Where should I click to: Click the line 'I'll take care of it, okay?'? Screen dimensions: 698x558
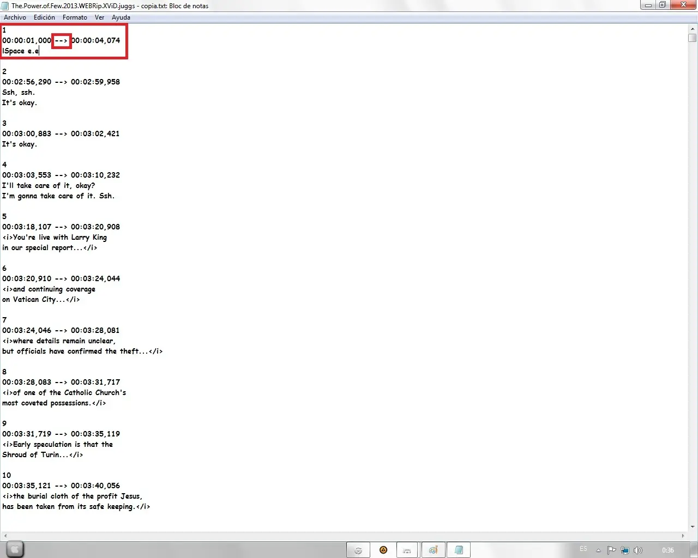click(49, 185)
